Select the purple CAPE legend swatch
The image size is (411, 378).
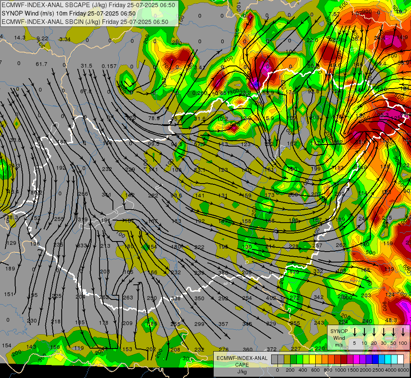[x=362, y=359]
